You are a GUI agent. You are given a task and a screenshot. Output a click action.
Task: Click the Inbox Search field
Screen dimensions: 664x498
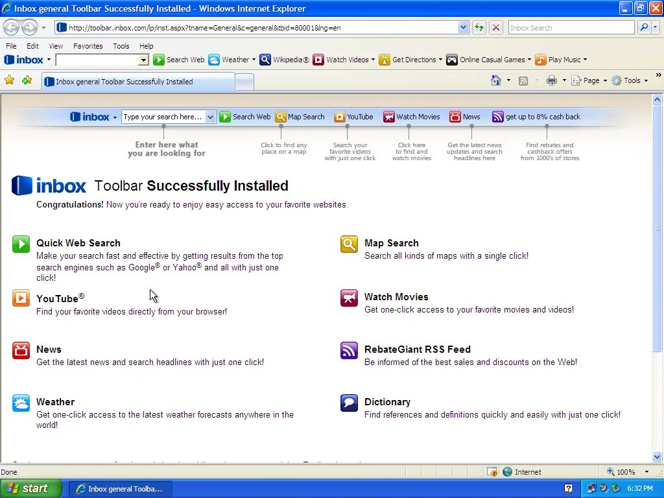coord(571,27)
